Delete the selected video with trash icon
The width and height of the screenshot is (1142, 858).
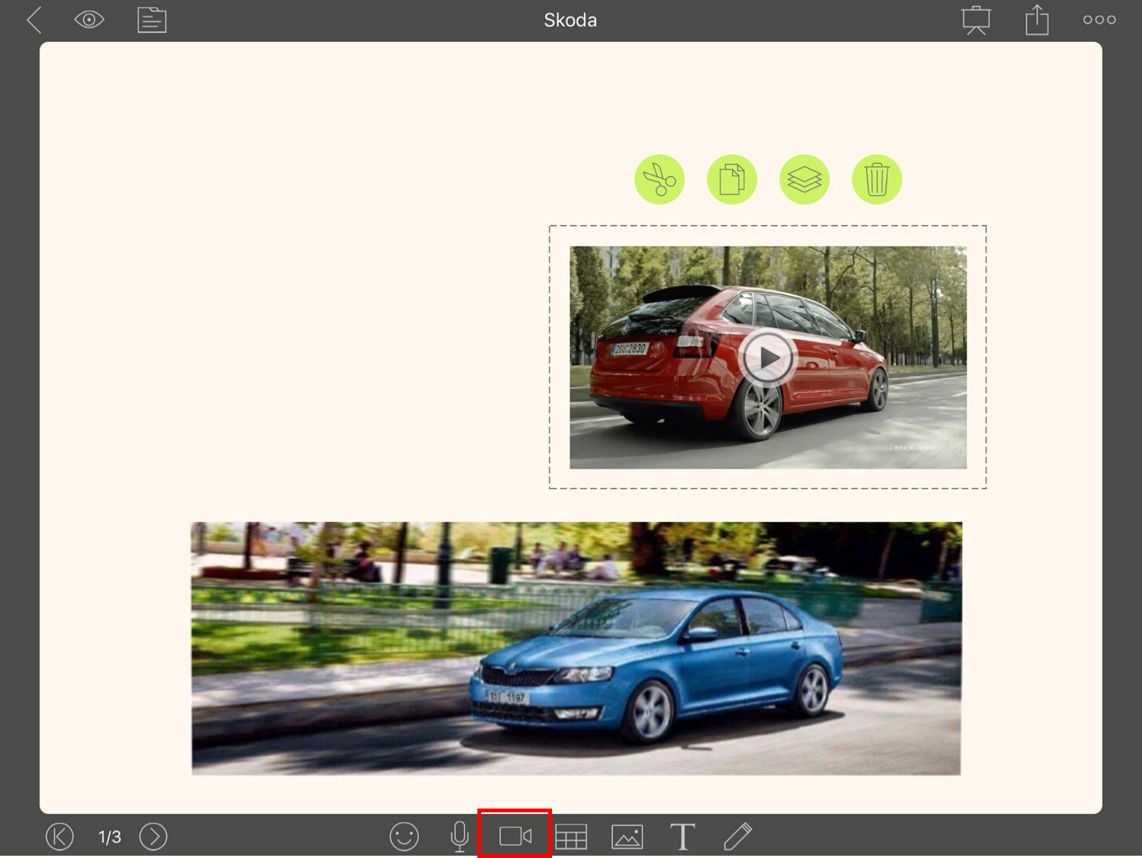876,180
